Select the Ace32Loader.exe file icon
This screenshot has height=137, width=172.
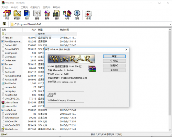[3, 41]
